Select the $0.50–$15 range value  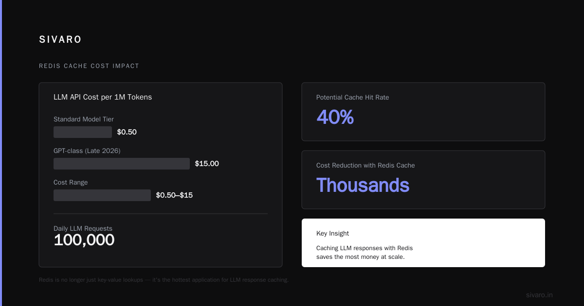pyautogui.click(x=174, y=195)
